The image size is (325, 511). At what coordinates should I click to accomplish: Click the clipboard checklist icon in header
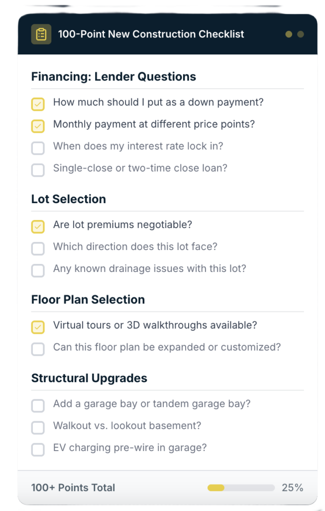point(41,34)
